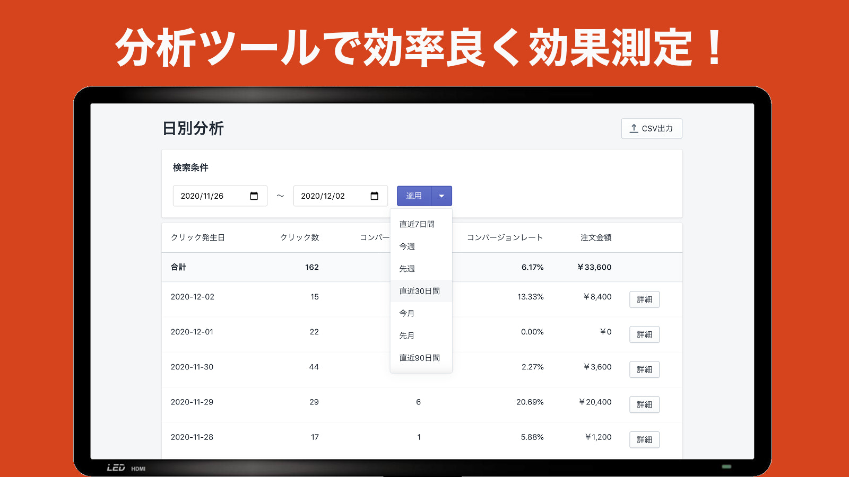
Task: Pick 先月 from the preset dropdown
Action: coord(408,335)
